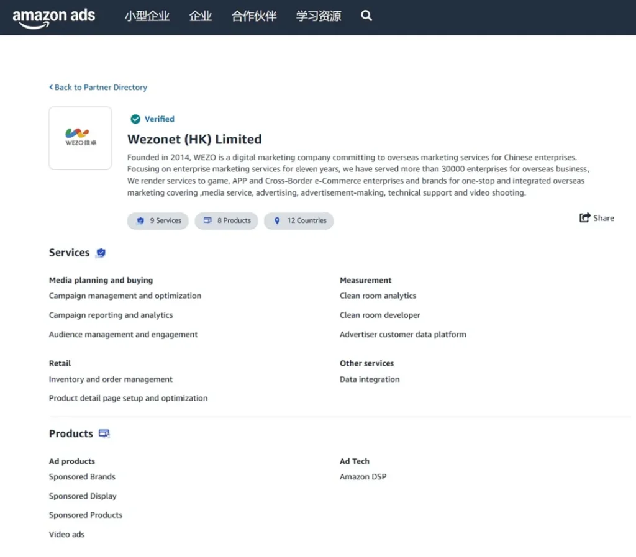
Task: Open the 合作伙伴 menu
Action: point(254,16)
